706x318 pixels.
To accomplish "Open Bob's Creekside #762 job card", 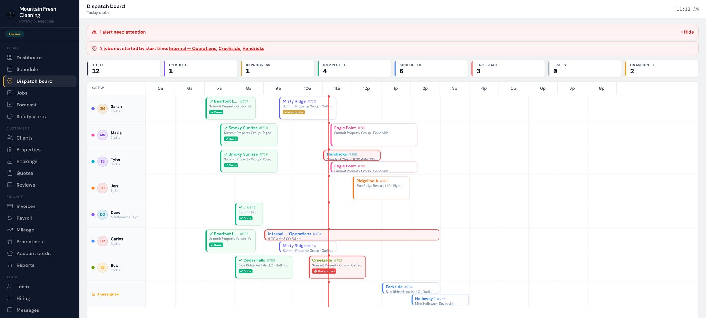I will click(x=337, y=267).
